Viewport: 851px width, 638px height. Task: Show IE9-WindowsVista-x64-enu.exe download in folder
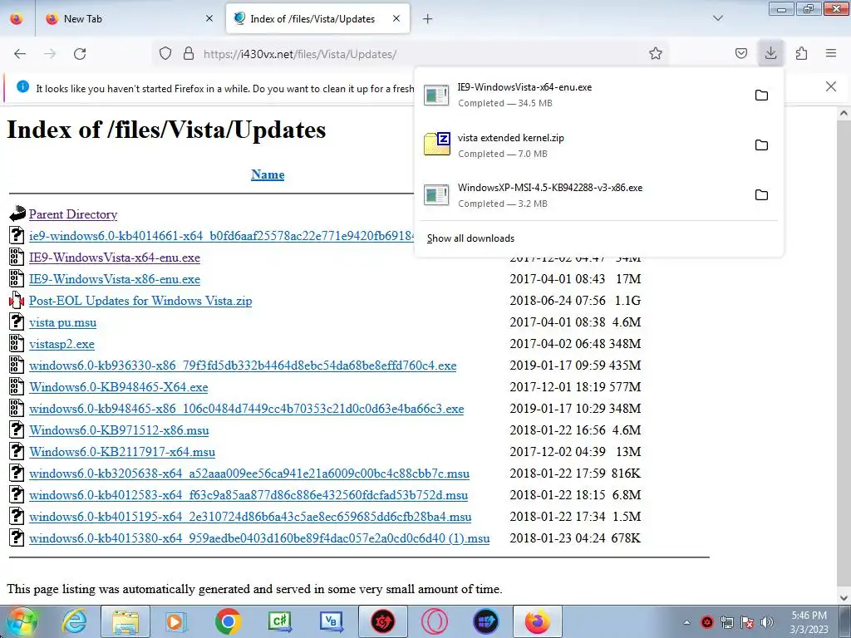coord(761,96)
